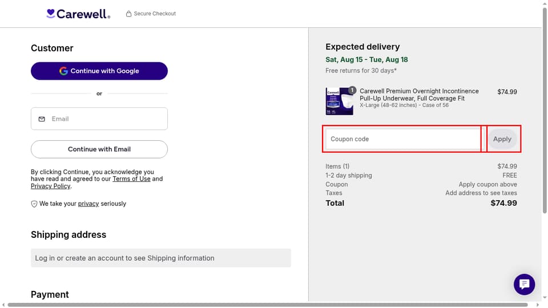Open the Carewell logo homepage link

[x=78, y=14]
